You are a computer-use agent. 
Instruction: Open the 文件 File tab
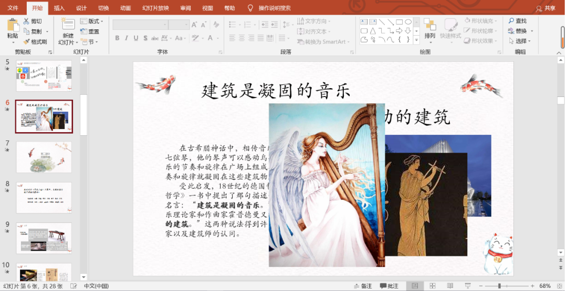coord(13,8)
